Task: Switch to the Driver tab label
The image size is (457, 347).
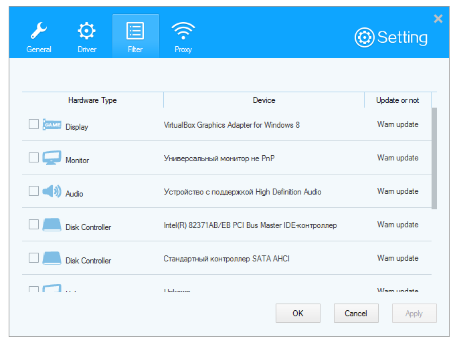Action: [x=87, y=49]
